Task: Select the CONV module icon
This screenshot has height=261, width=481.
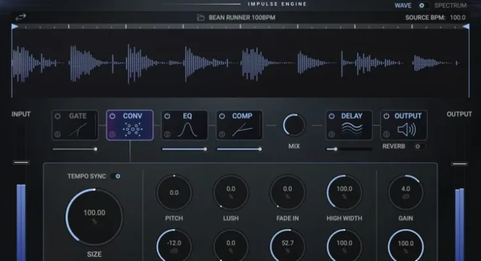Action: point(130,129)
